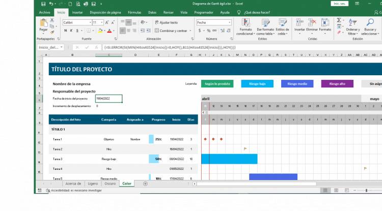
Task: Add a new sheet with plus icon
Action: [x=146, y=184]
